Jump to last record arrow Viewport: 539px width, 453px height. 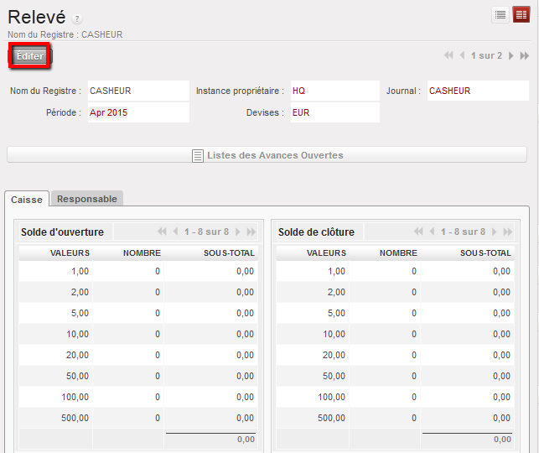pos(525,55)
